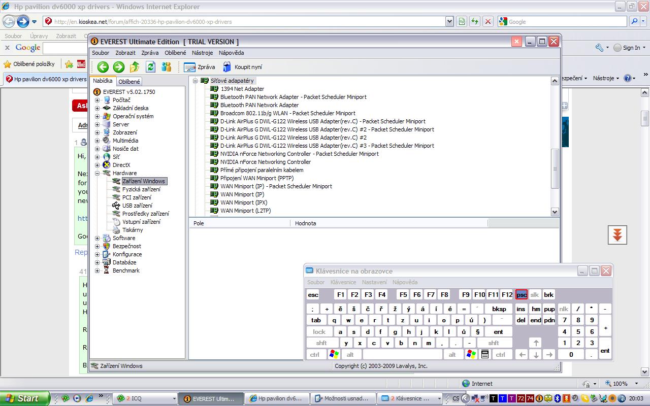
Task: Click the orange double-arrow down button
Action: (x=617, y=235)
